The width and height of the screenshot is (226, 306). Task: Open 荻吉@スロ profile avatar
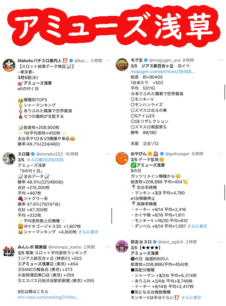click(x=122, y=246)
